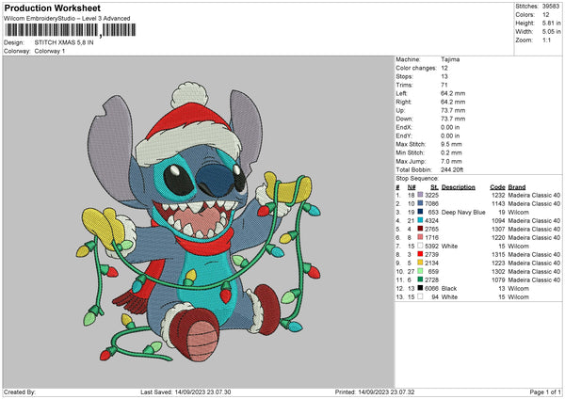
Task: Pick the yellow swatch beside 2134
Action: (x=420, y=263)
